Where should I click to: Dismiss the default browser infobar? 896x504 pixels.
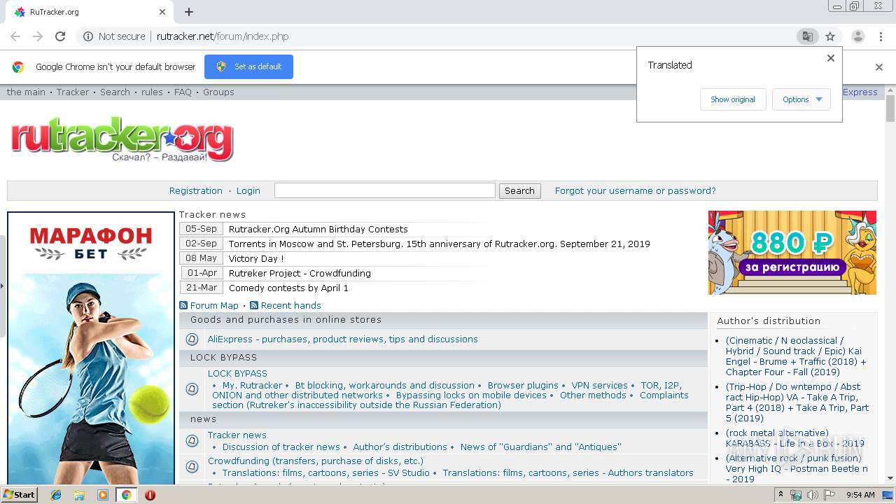click(x=879, y=67)
